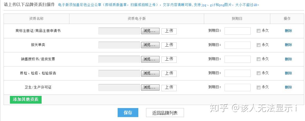Viewport: 305px width, 121px height.
Task: Focus 到期日 date field for 商标注册证
Action: 237,31
